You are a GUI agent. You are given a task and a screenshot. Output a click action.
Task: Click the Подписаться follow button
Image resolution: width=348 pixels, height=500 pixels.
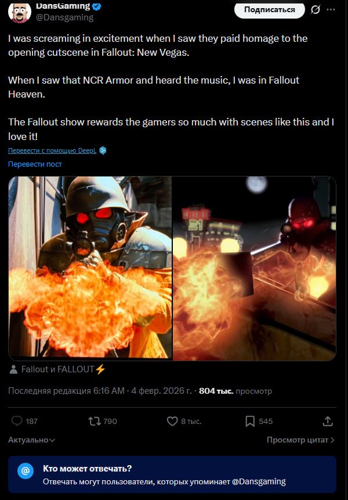[x=269, y=9]
